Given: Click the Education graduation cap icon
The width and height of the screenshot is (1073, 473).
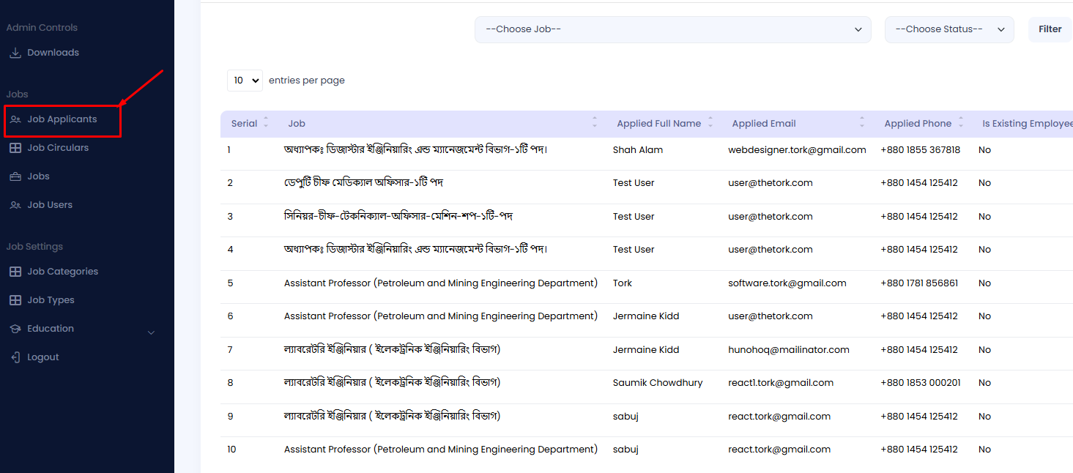Looking at the screenshot, I should (15, 329).
